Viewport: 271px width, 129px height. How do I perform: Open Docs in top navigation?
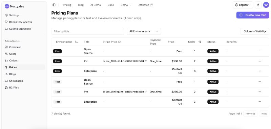tap(111, 5)
